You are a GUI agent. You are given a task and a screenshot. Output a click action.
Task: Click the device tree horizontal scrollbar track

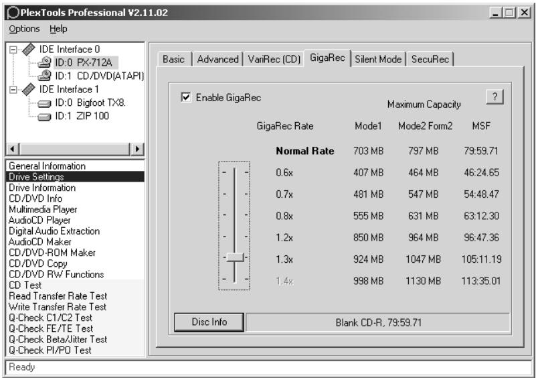74,149
